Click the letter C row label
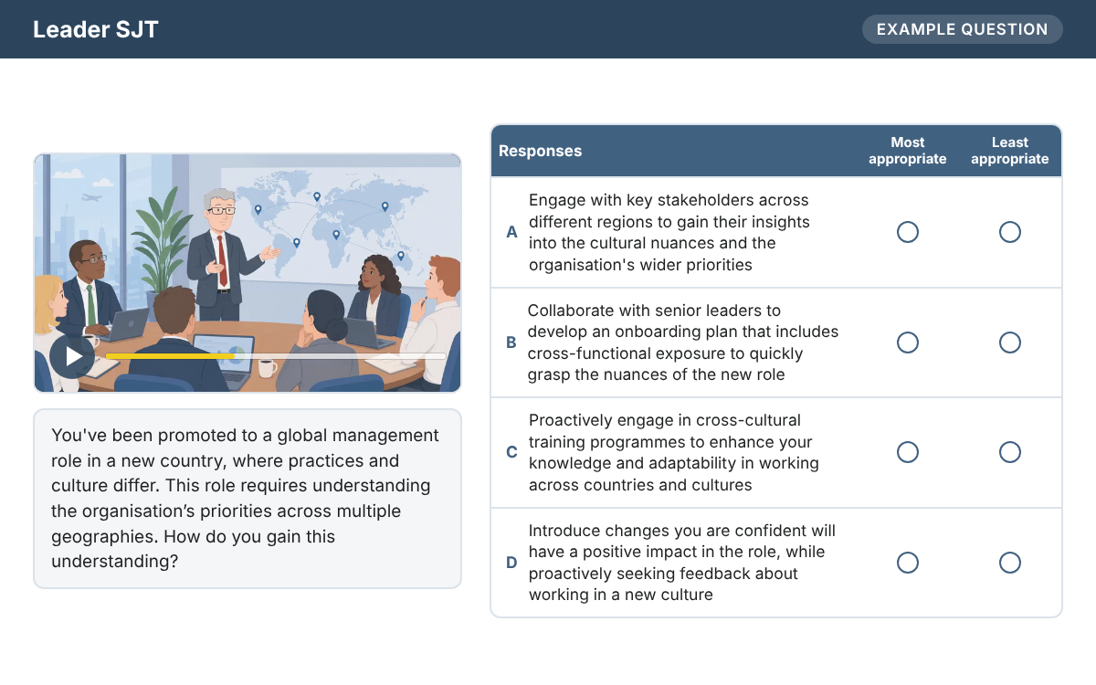Viewport: 1096px width, 685px height. coord(511,452)
